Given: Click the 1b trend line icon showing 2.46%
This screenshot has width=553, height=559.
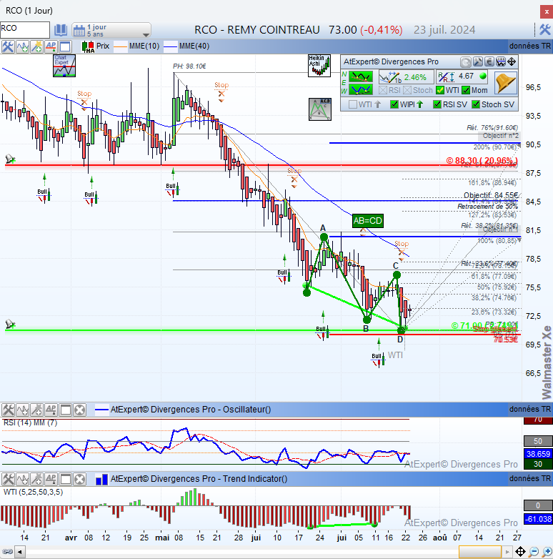Looking at the screenshot, I should (389, 77).
